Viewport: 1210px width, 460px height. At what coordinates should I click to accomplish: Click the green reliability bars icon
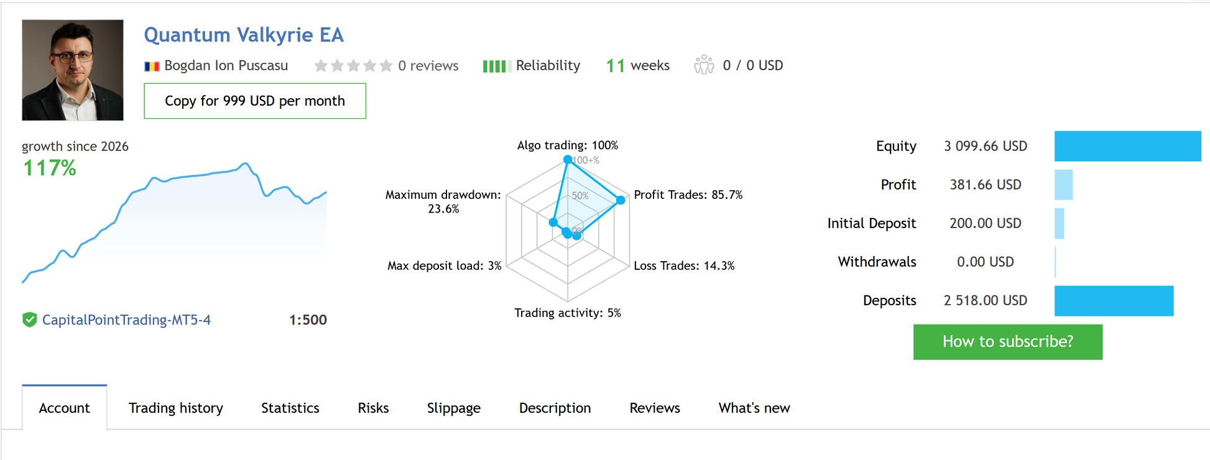[496, 66]
